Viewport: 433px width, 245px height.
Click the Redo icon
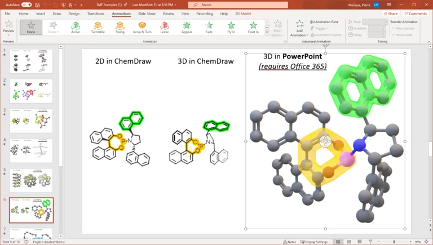pyautogui.click(x=55, y=5)
